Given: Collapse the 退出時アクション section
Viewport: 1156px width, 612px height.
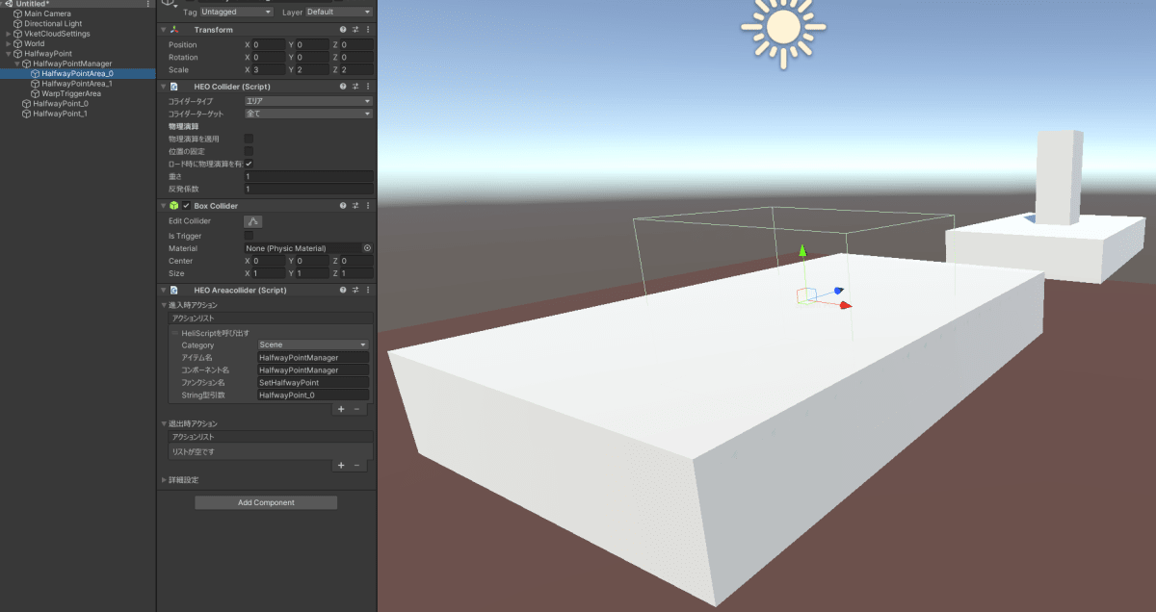Looking at the screenshot, I should point(164,423).
